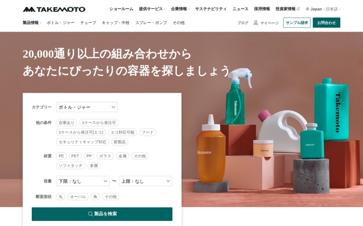Image resolution: width=363 pixels, height=226 pixels.
Task: Open the 上限：なし capacity dropdown
Action: point(146,181)
